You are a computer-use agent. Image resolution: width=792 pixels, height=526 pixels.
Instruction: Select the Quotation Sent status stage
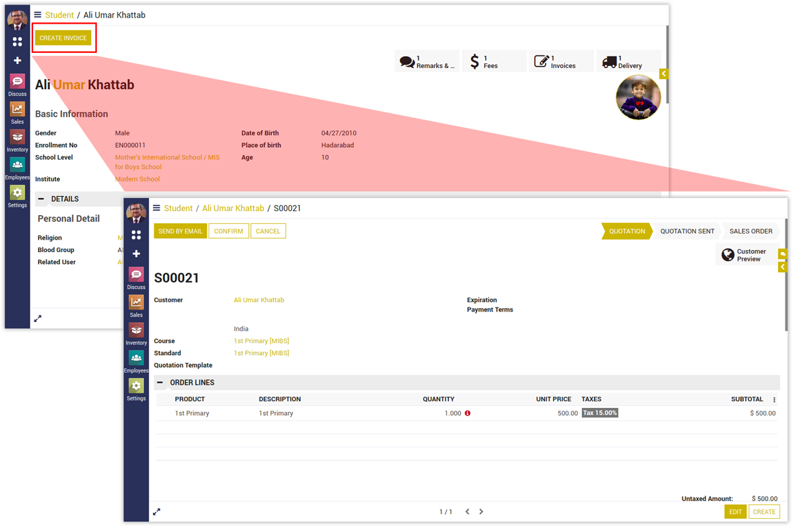click(687, 232)
